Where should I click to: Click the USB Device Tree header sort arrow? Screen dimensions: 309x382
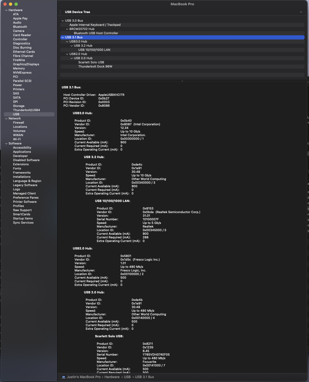coord(301,12)
